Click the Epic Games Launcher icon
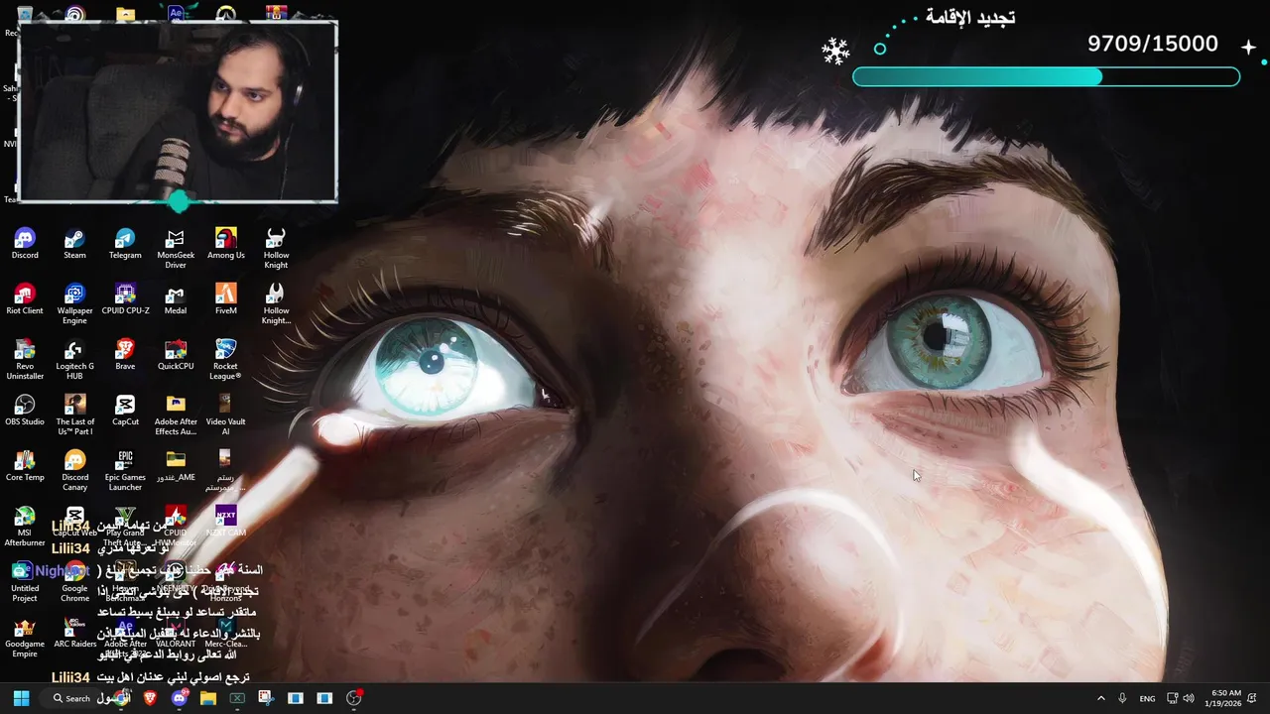Screen dimensions: 1270x714 125,471
